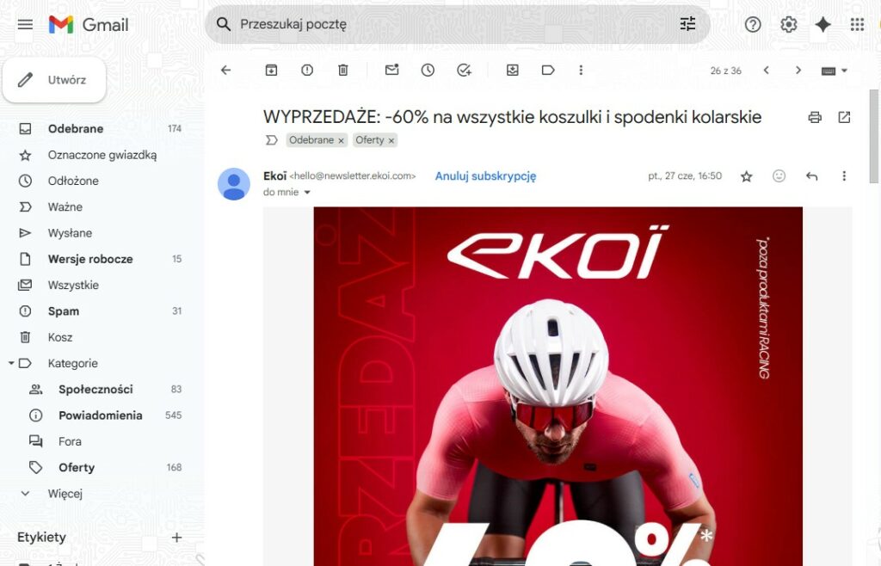
Task: Toggle importance marker below subject
Action: click(271, 140)
